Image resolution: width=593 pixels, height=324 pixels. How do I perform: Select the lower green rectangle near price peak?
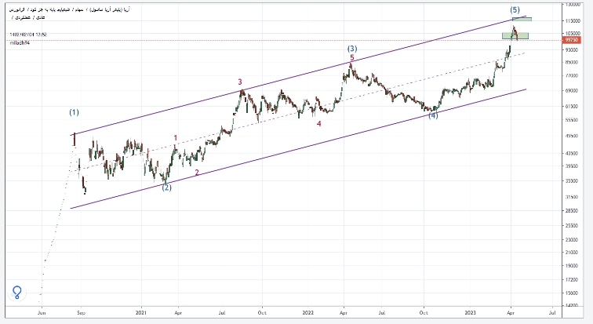pos(515,35)
